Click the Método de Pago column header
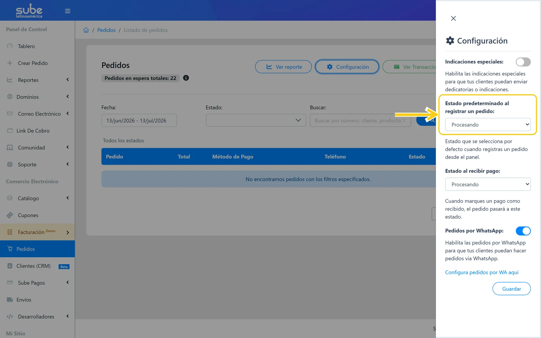 (x=233, y=156)
